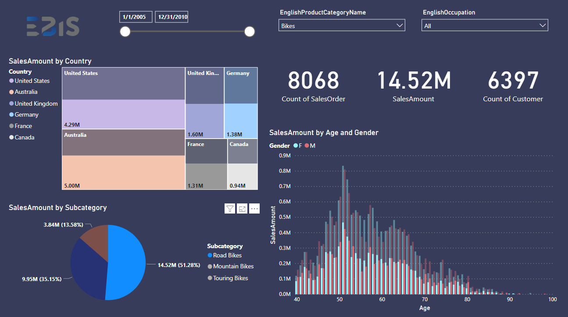This screenshot has width=568, height=317.
Task: Click the 4.29M value in United States tile
Action: pyautogui.click(x=72, y=125)
